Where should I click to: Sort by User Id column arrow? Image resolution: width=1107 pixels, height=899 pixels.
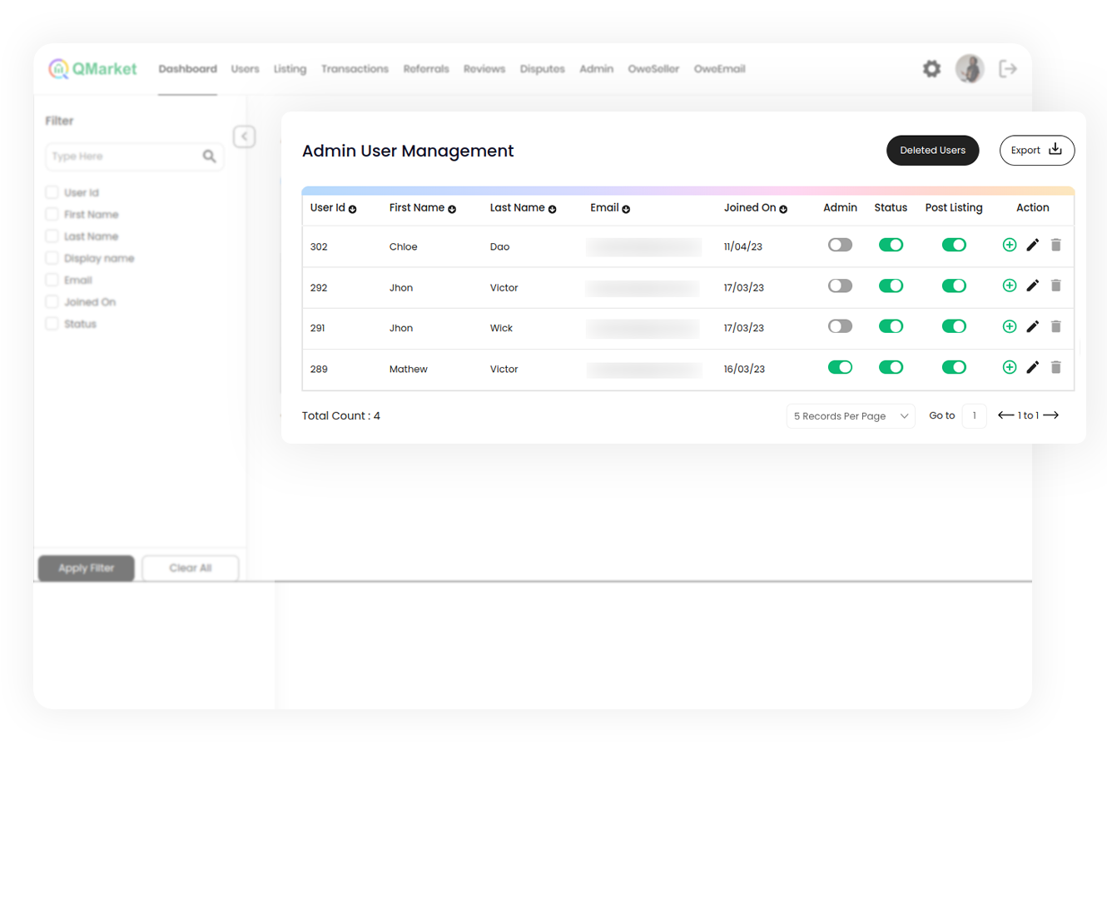point(352,210)
